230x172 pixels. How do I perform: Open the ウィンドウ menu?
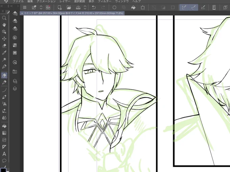point(122,1)
